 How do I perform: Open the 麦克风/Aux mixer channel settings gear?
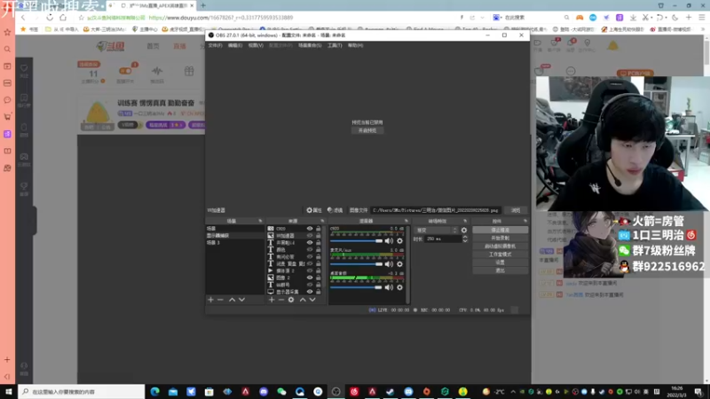tap(400, 264)
